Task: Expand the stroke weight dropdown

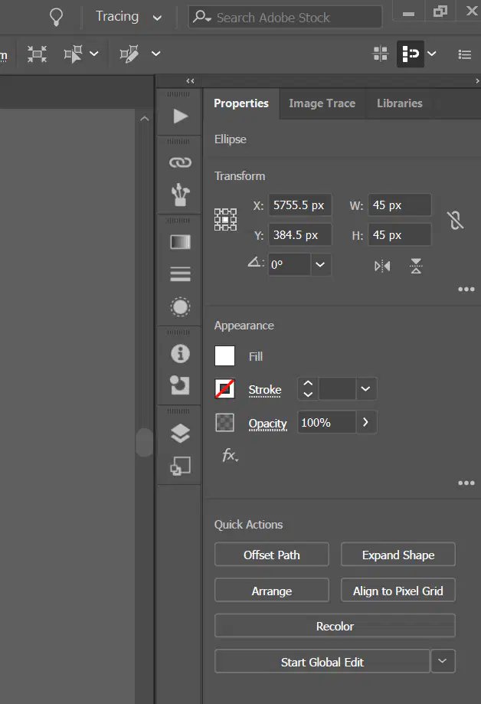Action: pyautogui.click(x=365, y=389)
